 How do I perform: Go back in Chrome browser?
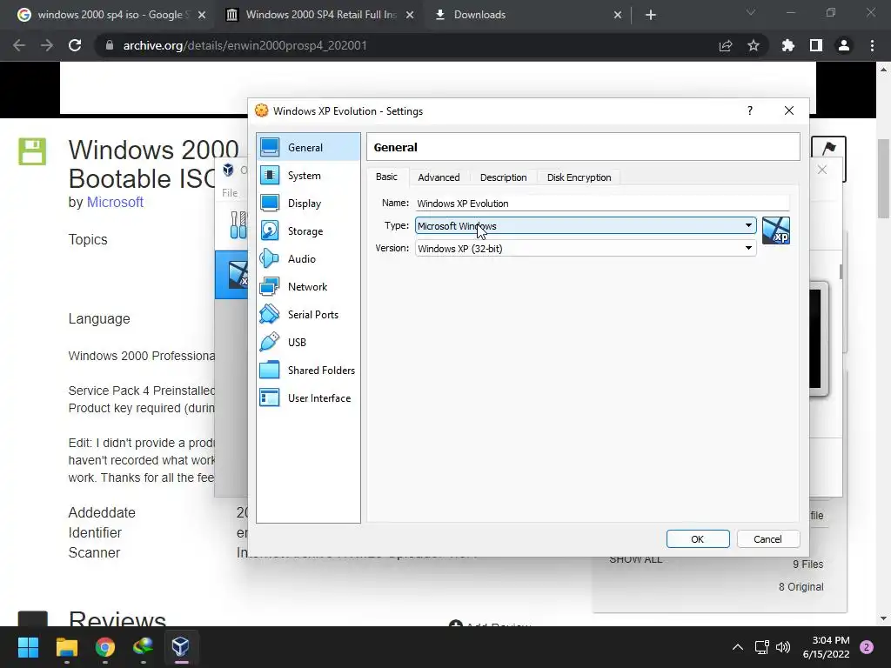point(19,45)
